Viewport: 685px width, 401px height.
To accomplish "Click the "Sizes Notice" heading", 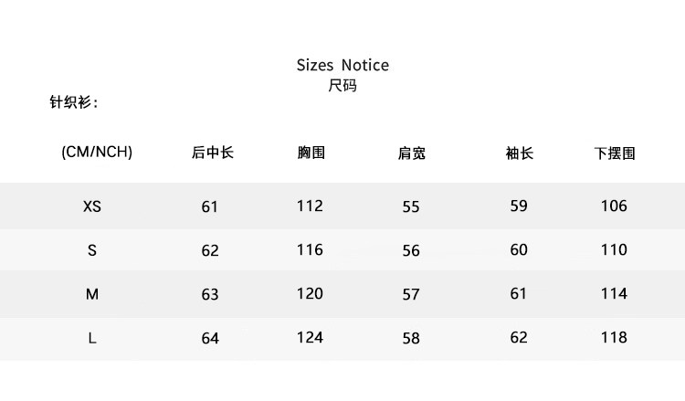I will [342, 65].
